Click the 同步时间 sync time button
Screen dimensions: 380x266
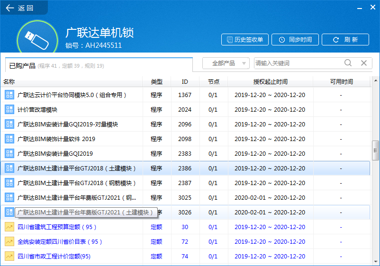tap(295, 39)
